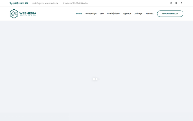Click the Twitter bird icon
193x121 pixels.
point(176,3)
